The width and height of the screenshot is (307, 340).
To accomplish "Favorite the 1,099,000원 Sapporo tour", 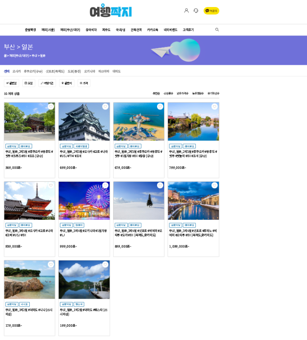I will coord(214,185).
